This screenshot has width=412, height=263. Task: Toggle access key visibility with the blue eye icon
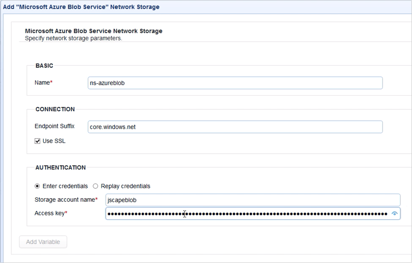(x=395, y=214)
